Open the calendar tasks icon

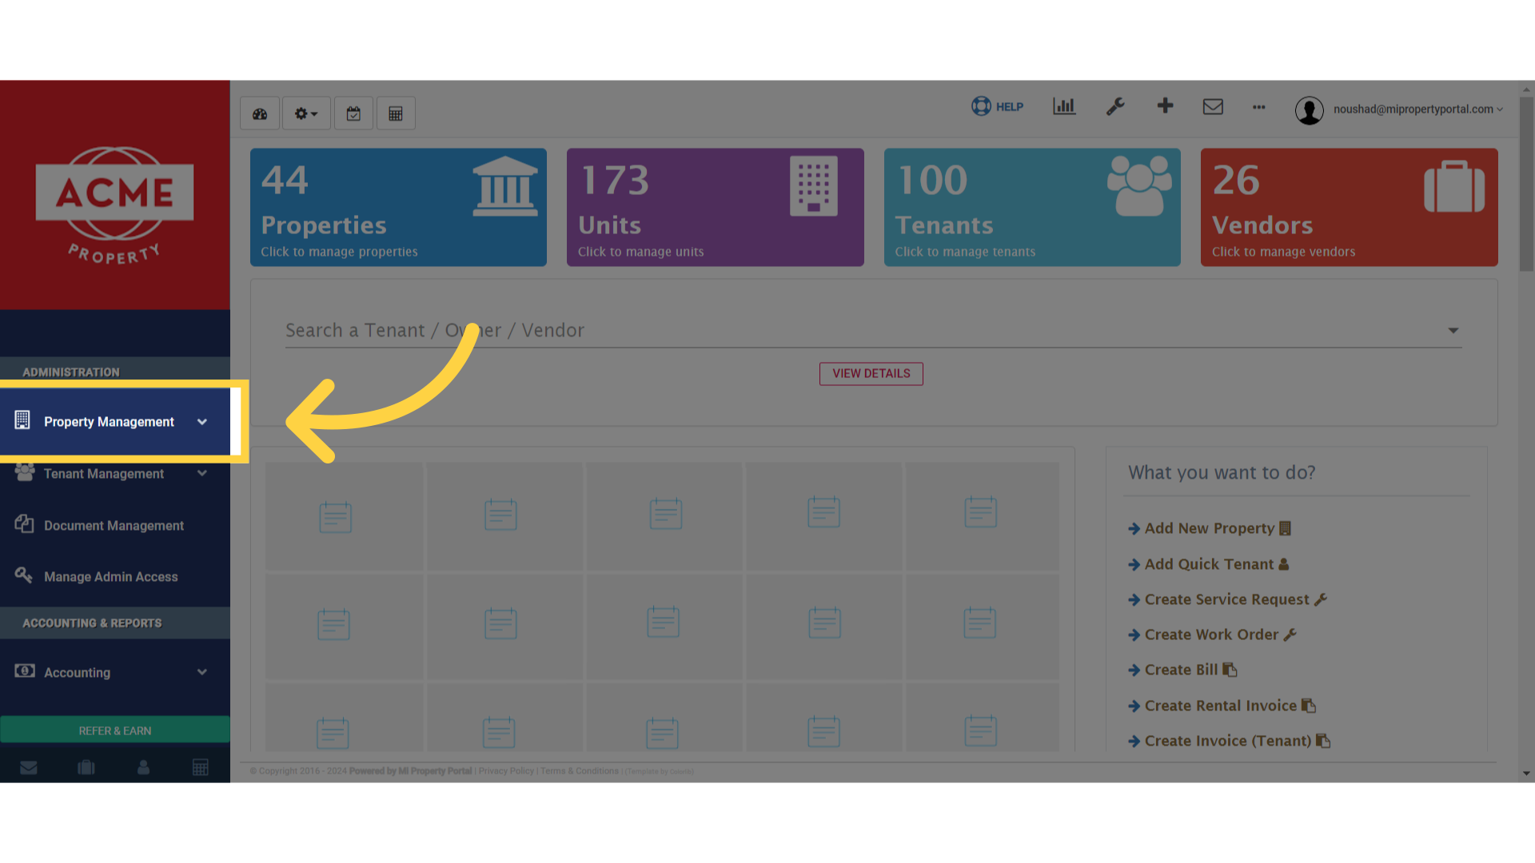click(353, 113)
